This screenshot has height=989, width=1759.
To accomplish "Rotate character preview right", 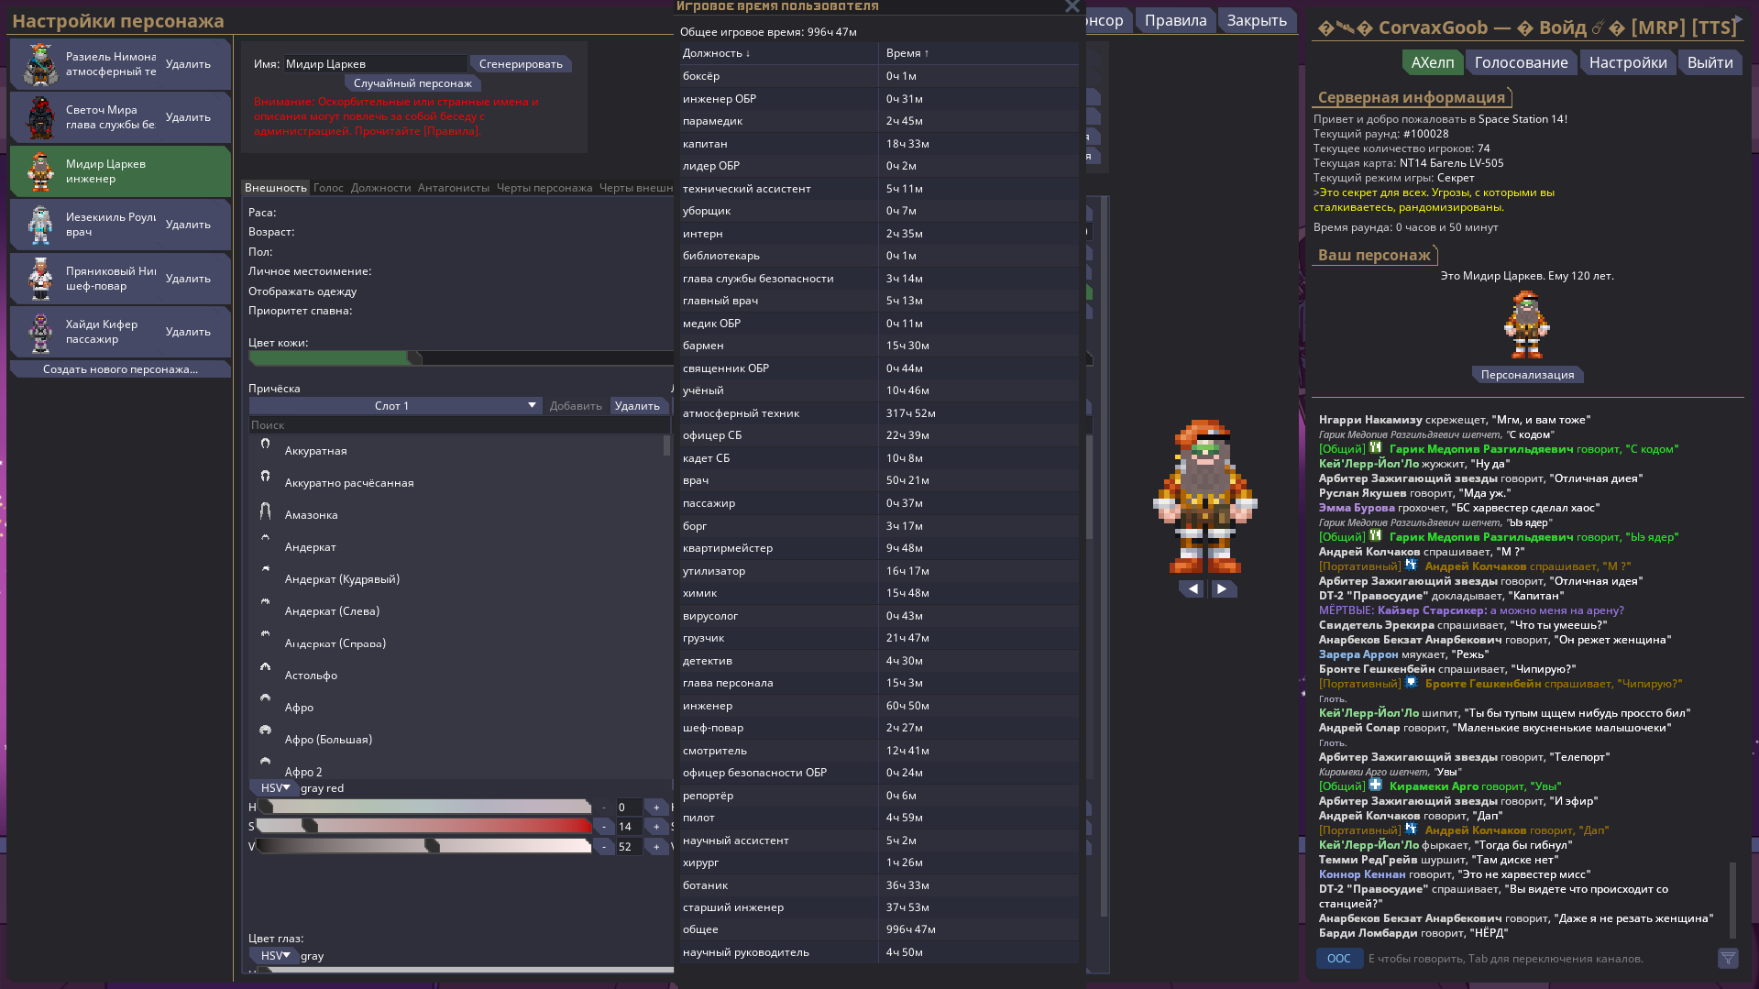I will (1222, 589).
